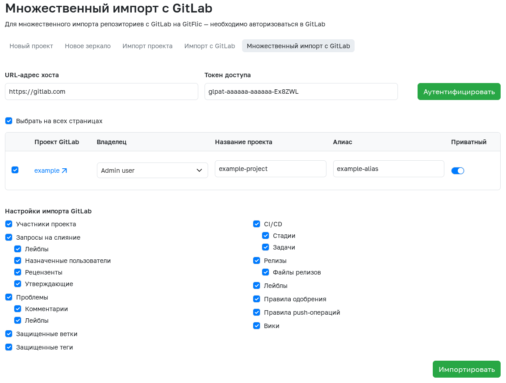Screen dimensions: 506x383
Task: Click the Приватный column header
Action: (x=468, y=142)
